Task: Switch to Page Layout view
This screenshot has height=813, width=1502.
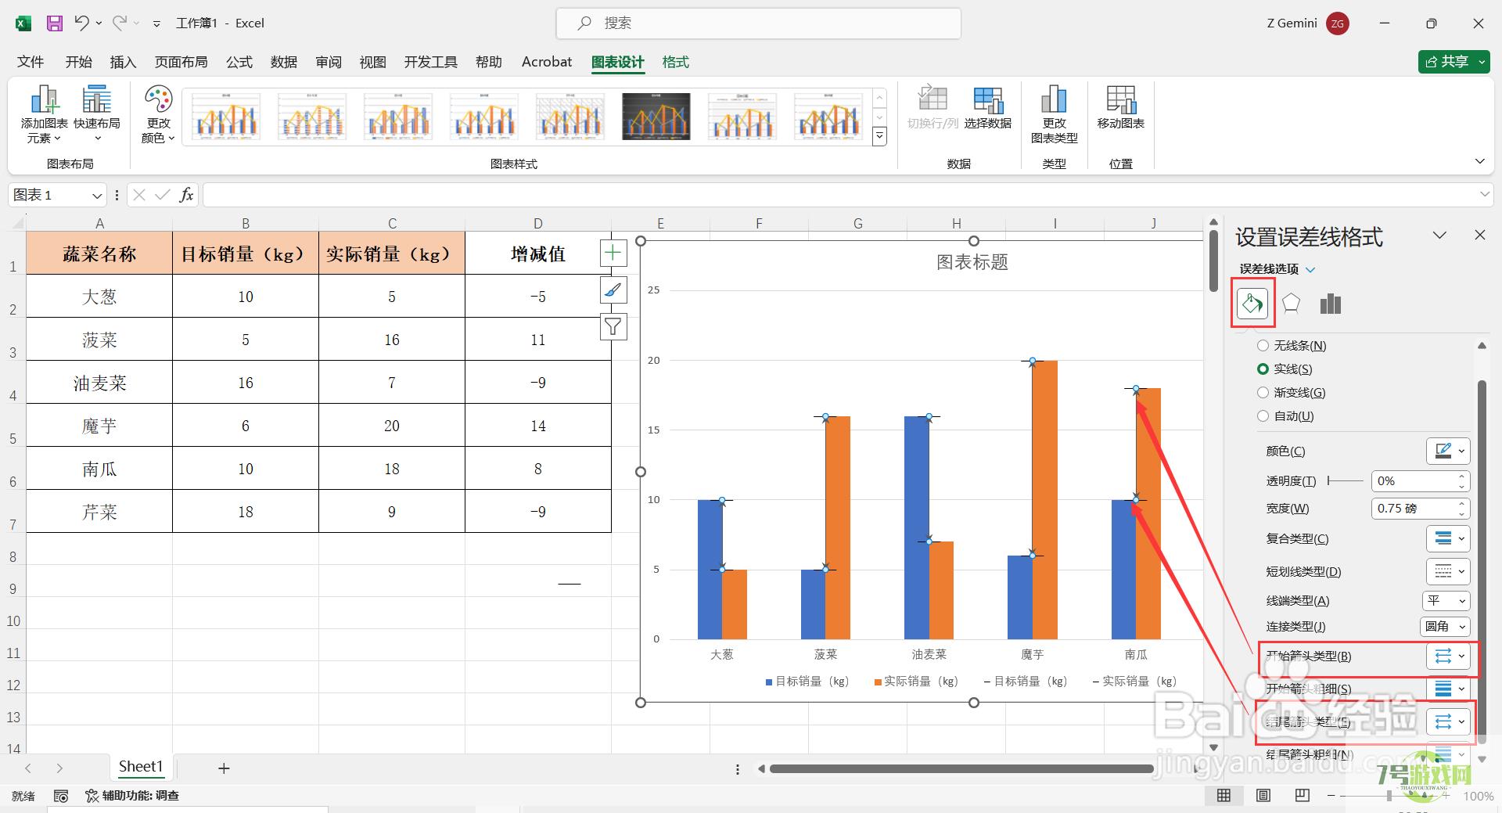Action: pos(1263,796)
